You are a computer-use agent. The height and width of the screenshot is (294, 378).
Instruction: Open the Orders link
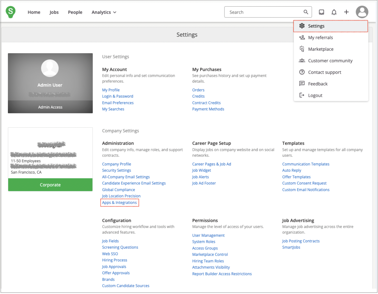tap(198, 90)
